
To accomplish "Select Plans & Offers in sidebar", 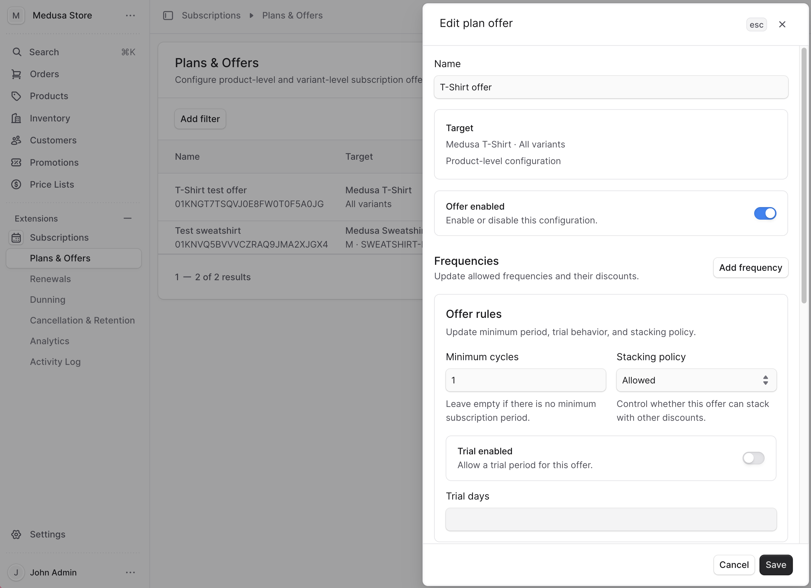I will pos(74,259).
